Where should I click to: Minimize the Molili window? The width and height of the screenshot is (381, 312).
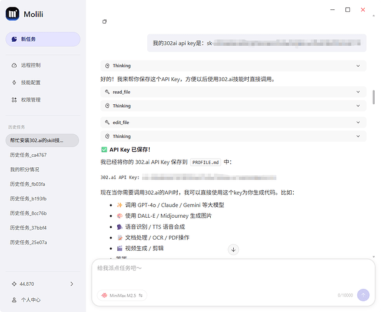[332, 10]
